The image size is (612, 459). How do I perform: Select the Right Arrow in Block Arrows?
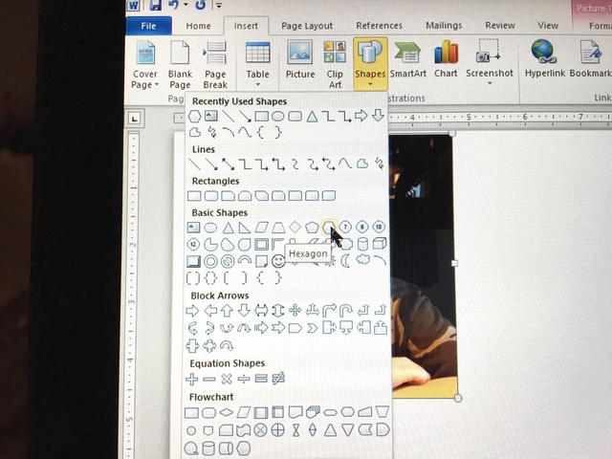192,311
